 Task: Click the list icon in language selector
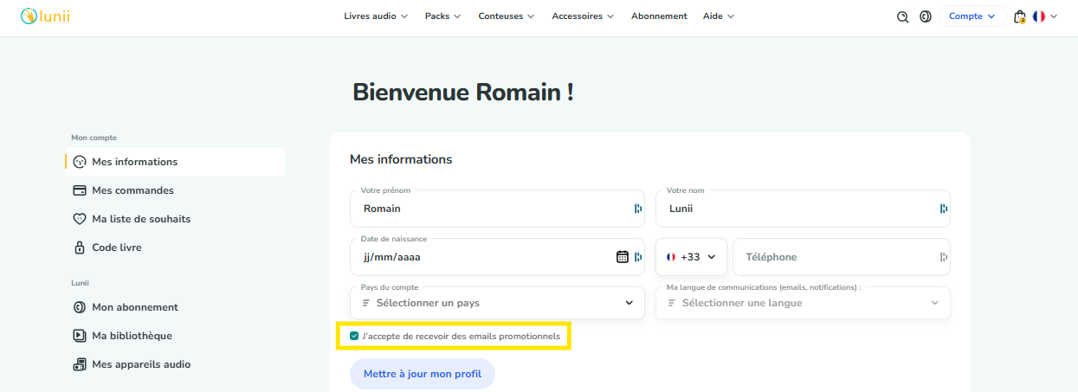(672, 303)
